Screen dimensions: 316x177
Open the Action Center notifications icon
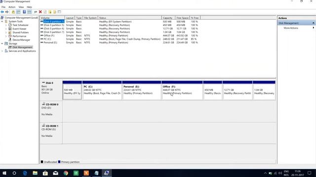310,173
